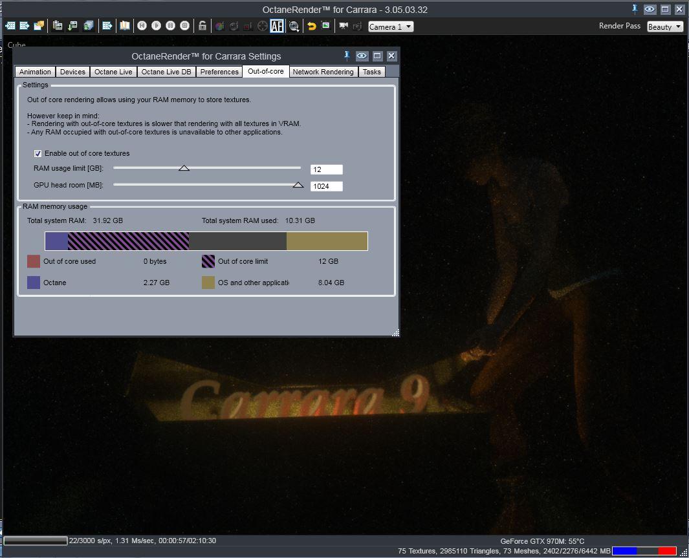689x558 pixels.
Task: Click the export icon left of book icon
Action: coord(107,26)
